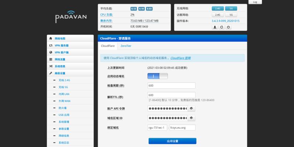Viewport: 294px width, 147px height.
Task: Click the 域名区域 ID password field
Action: pos(168,118)
